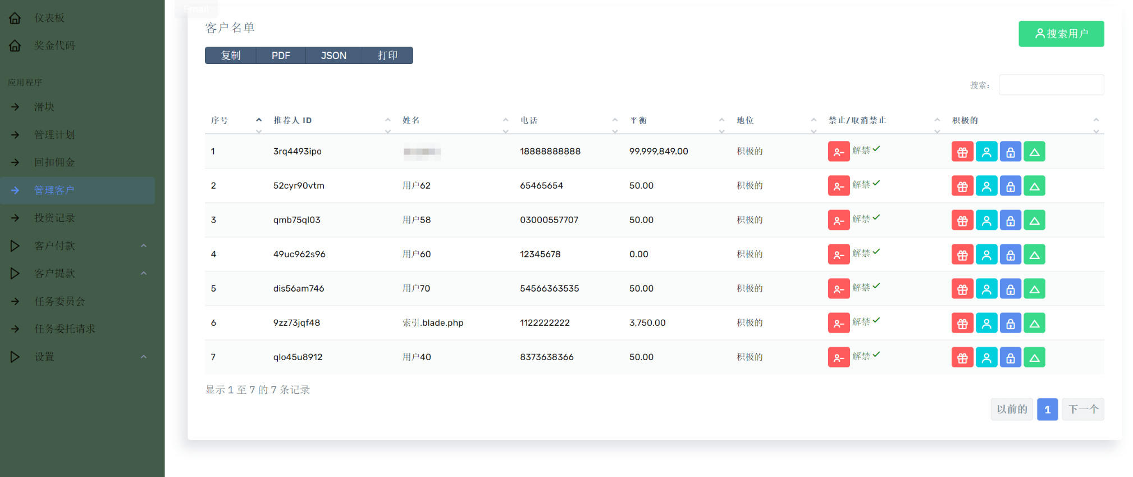Expand the 设置 sidebar menu
The height and width of the screenshot is (477, 1133).
(44, 357)
